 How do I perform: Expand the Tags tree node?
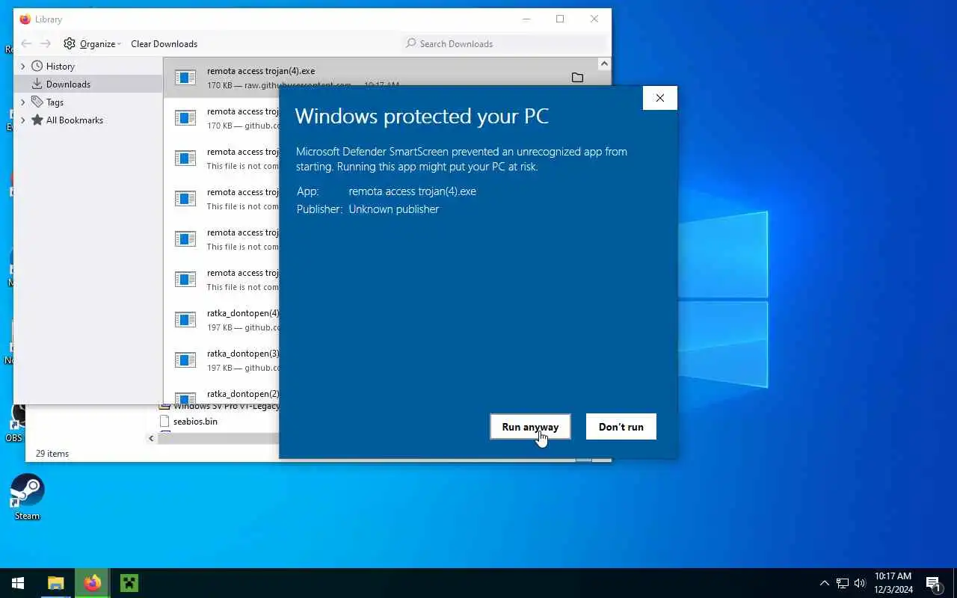tap(22, 102)
